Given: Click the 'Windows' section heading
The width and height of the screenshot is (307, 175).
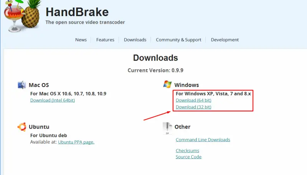Looking at the screenshot, I should (x=187, y=85).
